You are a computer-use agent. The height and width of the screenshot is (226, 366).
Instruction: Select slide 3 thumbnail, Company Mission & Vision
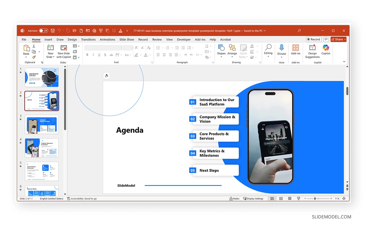pyautogui.click(x=42, y=124)
